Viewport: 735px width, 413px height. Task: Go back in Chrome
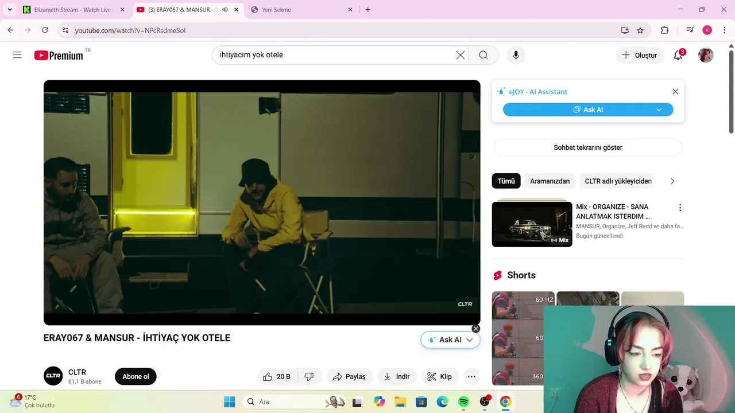click(x=10, y=30)
